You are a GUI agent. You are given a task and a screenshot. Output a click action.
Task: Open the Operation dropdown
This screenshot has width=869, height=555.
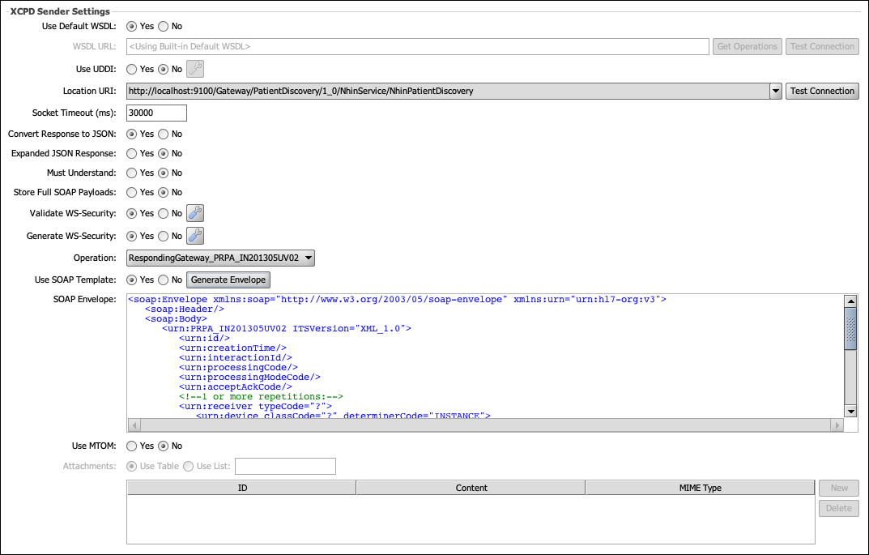coord(220,258)
